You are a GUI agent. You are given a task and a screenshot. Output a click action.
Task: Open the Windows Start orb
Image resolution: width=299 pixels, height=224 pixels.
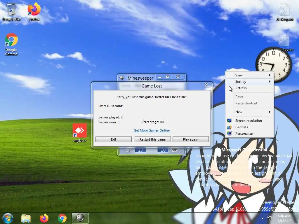click(x=8, y=218)
